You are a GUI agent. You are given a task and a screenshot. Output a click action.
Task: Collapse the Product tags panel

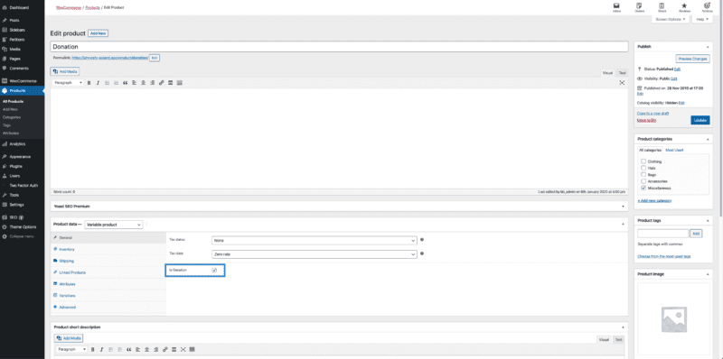coord(708,220)
